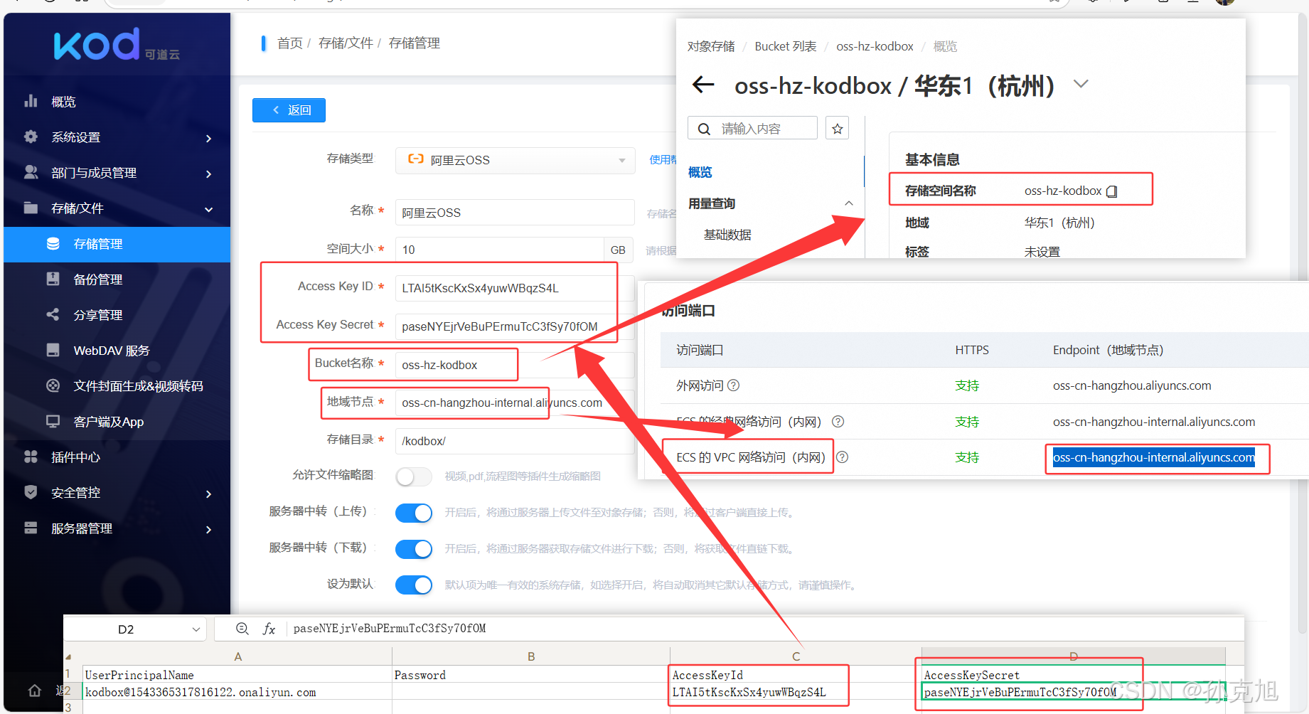Click the Access Key ID input field
The width and height of the screenshot is (1309, 714).
click(515, 288)
